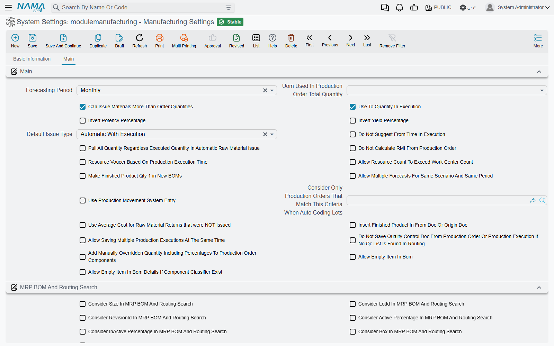Image resolution: width=554 pixels, height=346 pixels.
Task: Open Help from the toolbar
Action: pyautogui.click(x=272, y=38)
